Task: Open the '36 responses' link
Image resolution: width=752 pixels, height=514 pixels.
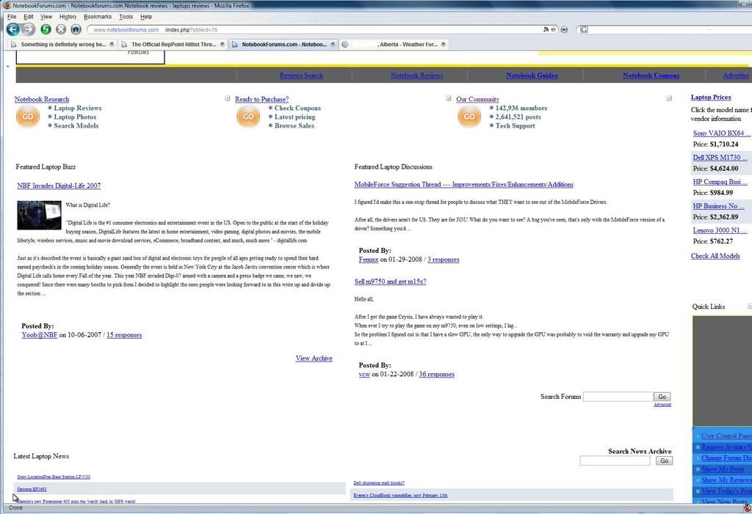Action: click(436, 374)
